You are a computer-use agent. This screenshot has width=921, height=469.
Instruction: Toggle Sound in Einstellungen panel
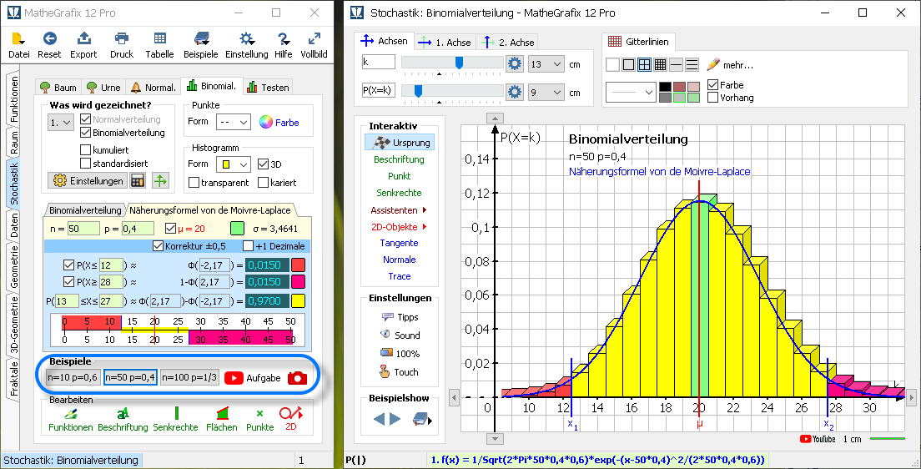pyautogui.click(x=400, y=335)
